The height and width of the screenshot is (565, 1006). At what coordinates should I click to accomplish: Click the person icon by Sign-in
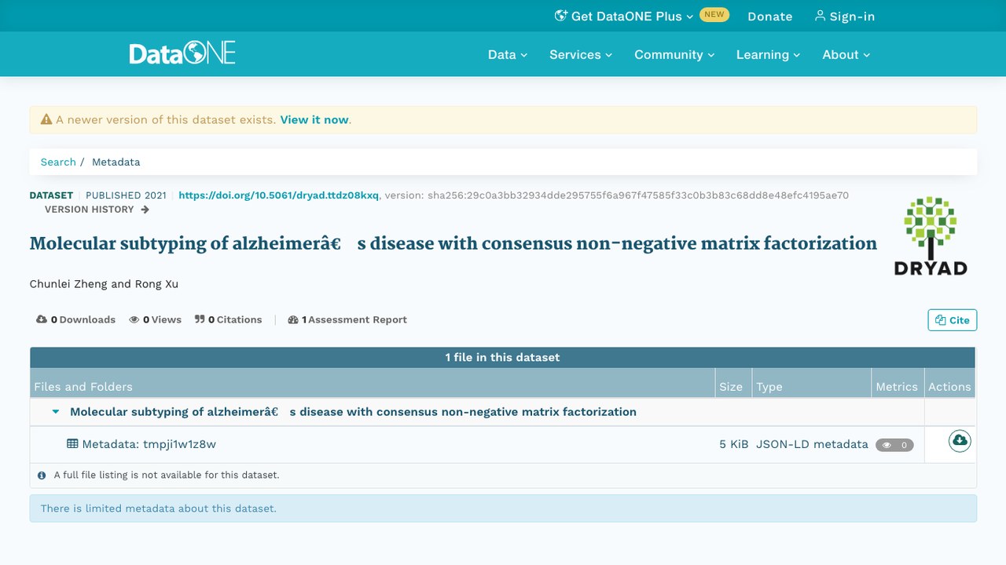point(821,16)
